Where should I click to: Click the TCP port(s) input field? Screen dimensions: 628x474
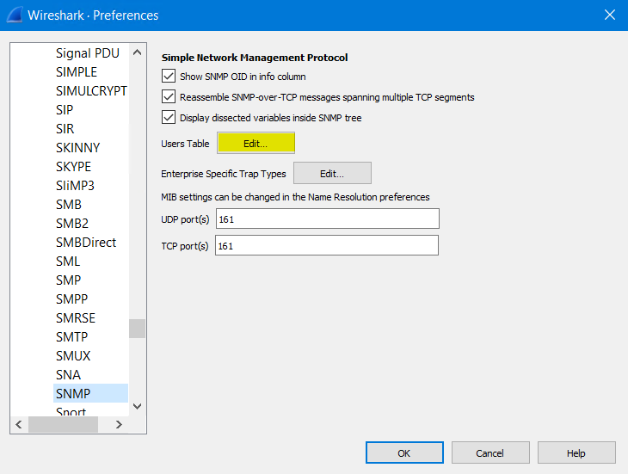click(327, 246)
